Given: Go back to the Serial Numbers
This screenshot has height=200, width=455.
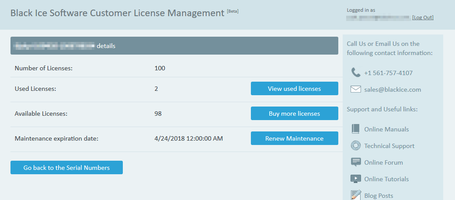Looking at the screenshot, I should (x=66, y=168).
